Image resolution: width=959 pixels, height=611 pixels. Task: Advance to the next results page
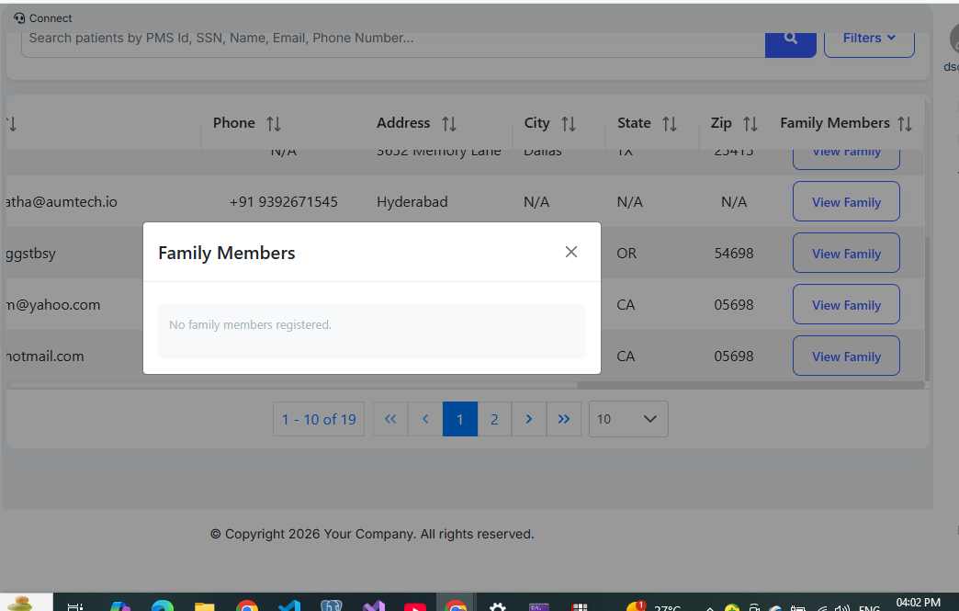click(529, 419)
